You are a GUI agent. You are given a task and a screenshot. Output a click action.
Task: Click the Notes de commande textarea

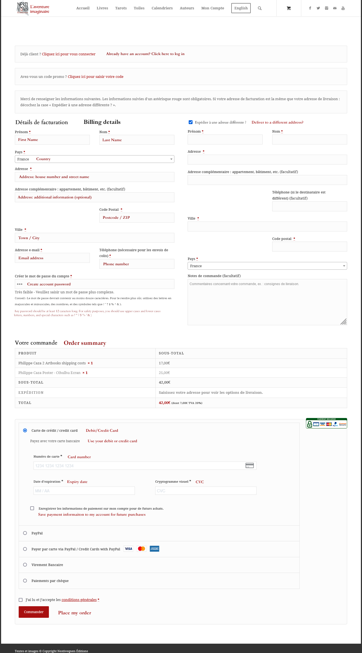tap(267, 302)
